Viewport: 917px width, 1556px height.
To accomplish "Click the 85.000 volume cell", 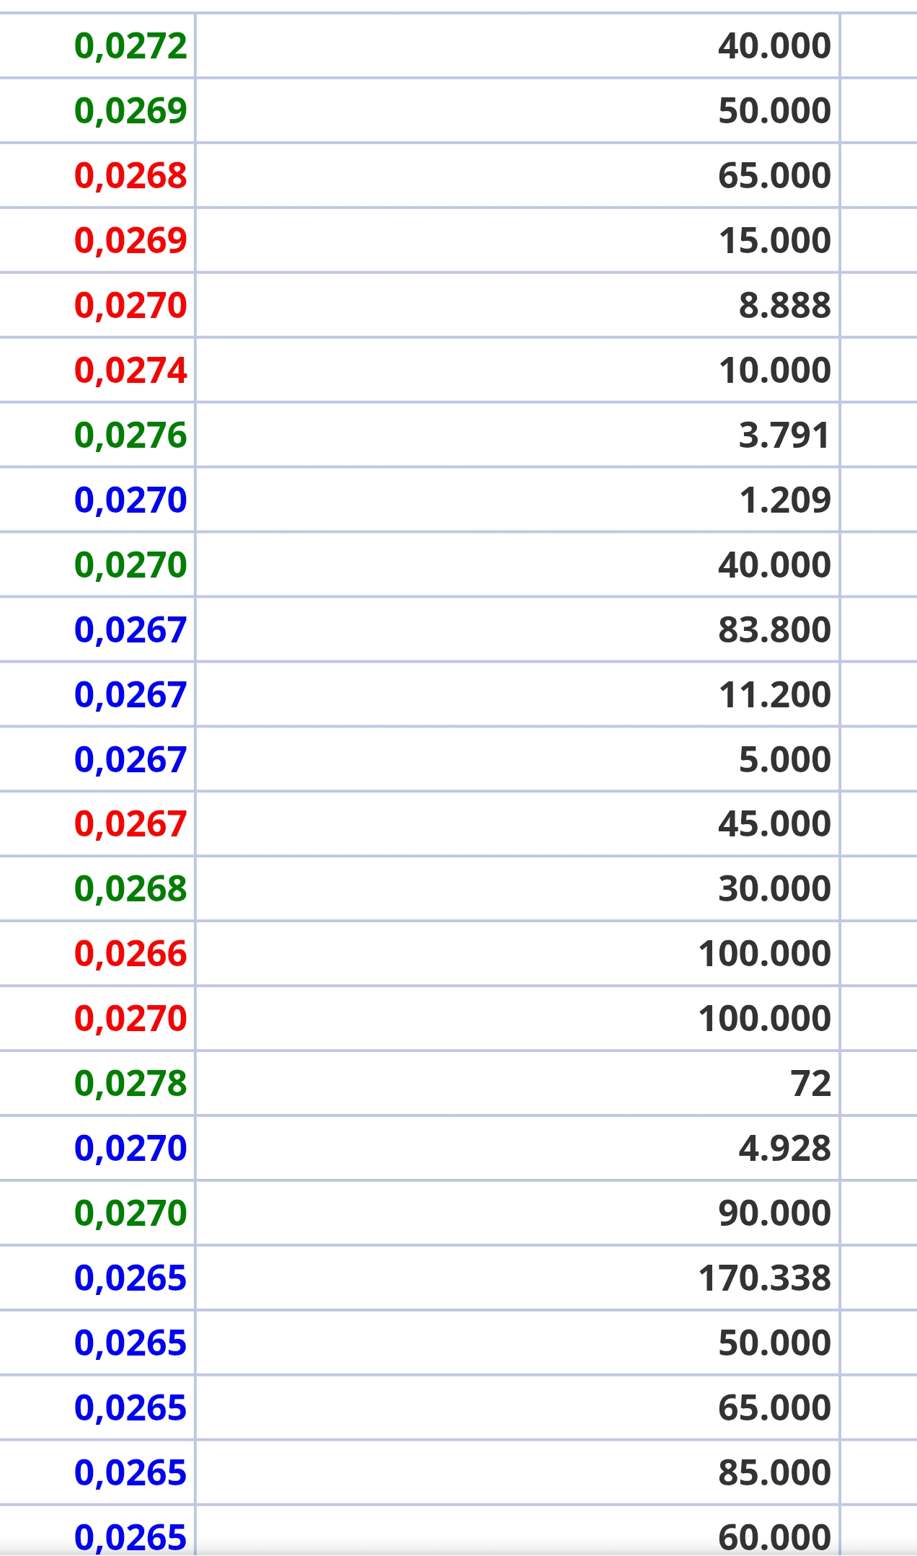I will pyautogui.click(x=774, y=1472).
